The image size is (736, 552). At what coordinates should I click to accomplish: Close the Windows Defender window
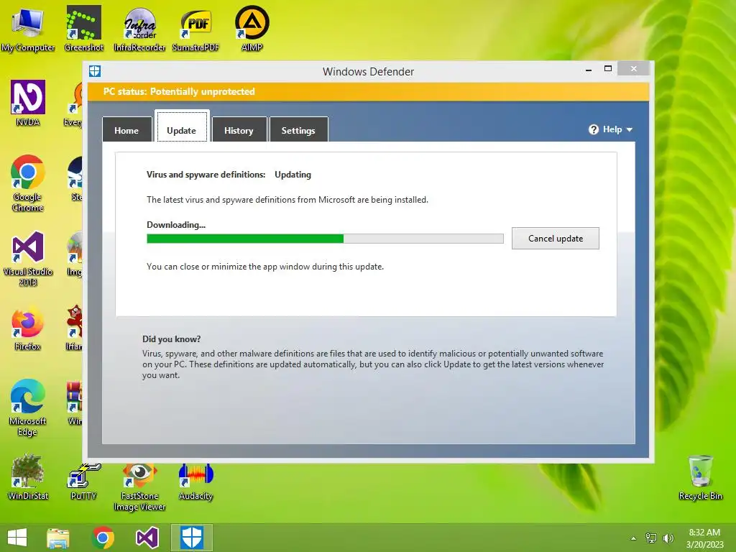[x=634, y=69]
